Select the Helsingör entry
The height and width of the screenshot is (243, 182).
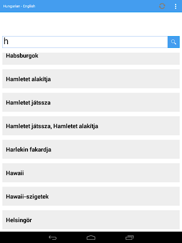pyautogui.click(x=91, y=220)
